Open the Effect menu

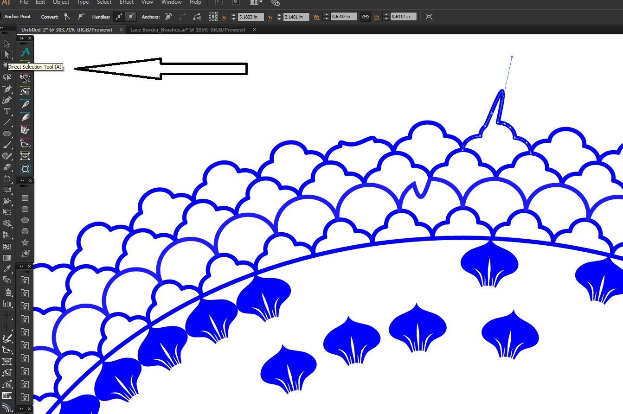click(127, 2)
